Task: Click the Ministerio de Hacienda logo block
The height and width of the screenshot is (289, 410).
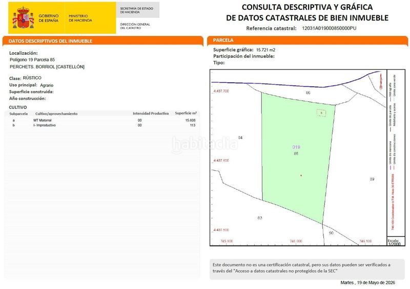Action: click(80, 18)
